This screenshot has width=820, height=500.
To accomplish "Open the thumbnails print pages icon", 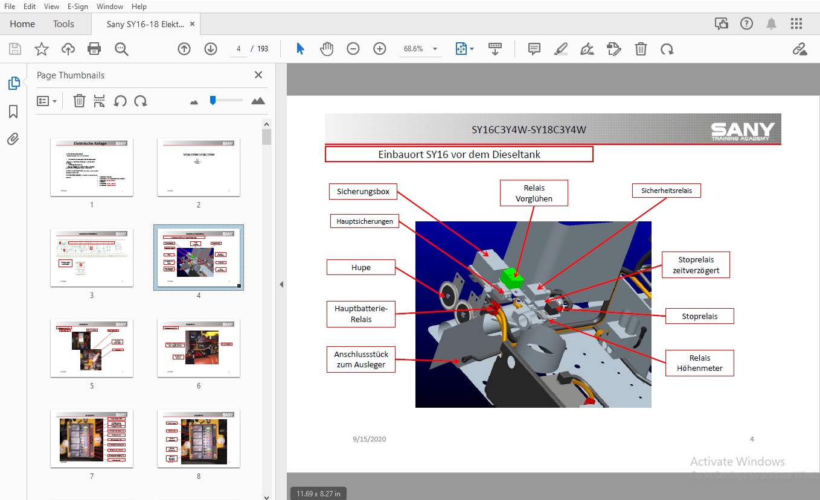I will pyautogui.click(x=100, y=101).
